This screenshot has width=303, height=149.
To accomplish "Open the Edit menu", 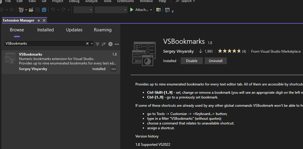I will pos(20,1).
